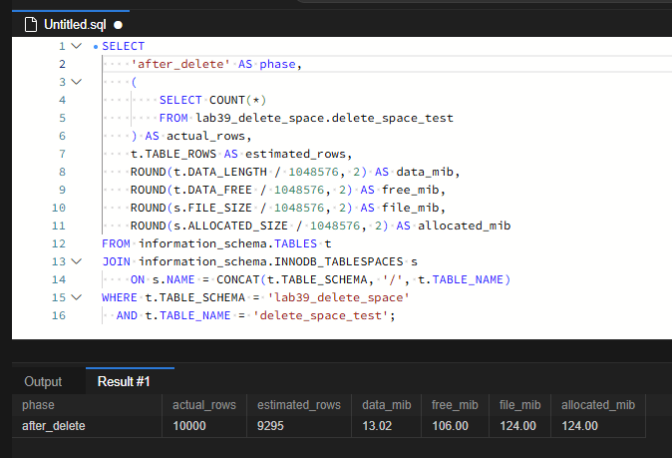Click the file icon on Untitled.sql tab

[x=31, y=24]
